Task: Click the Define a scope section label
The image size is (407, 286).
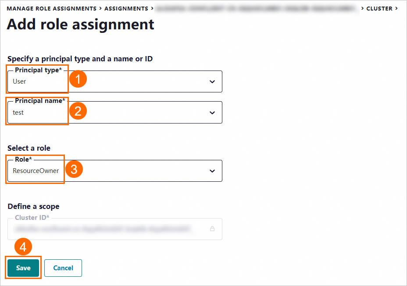Action: 33,206
